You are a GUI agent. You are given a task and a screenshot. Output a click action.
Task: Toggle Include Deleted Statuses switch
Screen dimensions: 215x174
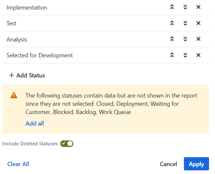[66, 144]
